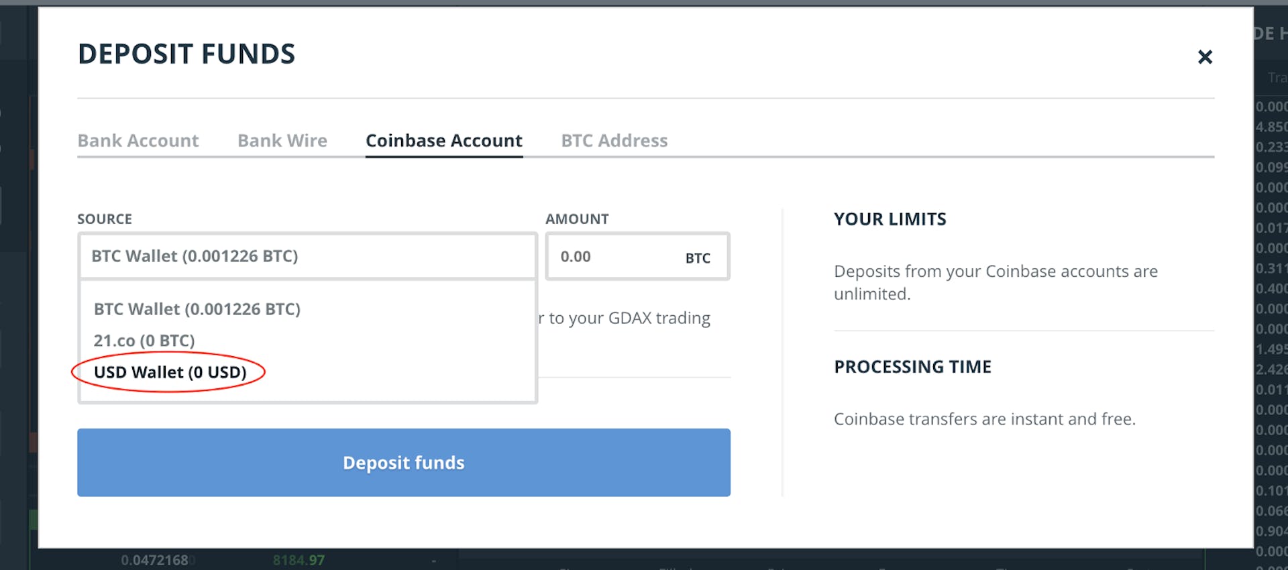Switch to the Bank Account tab
This screenshot has width=1288, height=570.
(138, 140)
